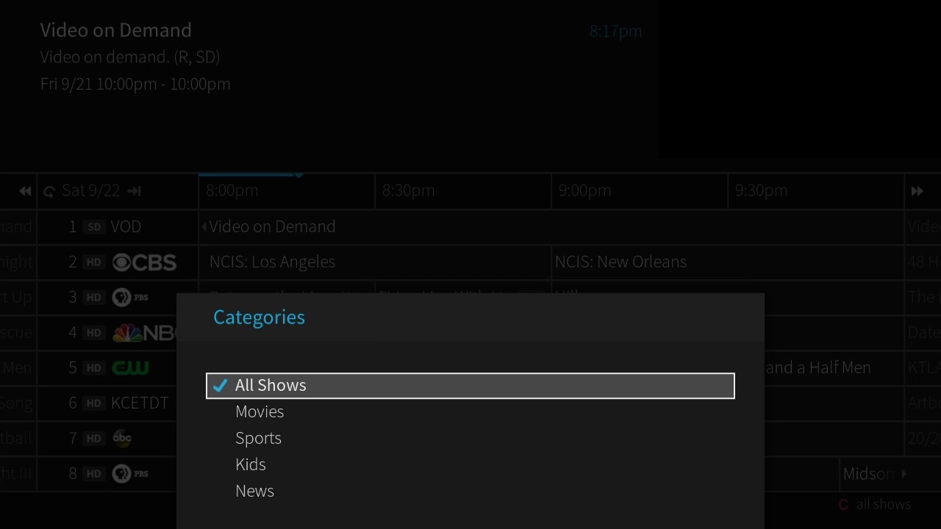Viewport: 941px width, 529px height.
Task: Click the refresh icon beside Sat 9/22
Action: (49, 192)
